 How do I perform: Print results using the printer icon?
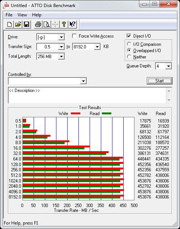click(x=38, y=24)
